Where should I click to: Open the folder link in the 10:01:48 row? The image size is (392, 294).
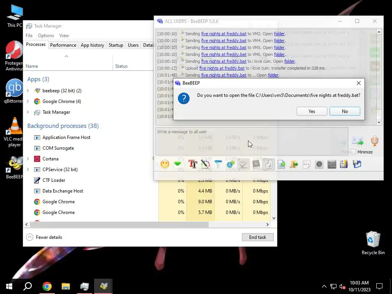click(x=273, y=75)
